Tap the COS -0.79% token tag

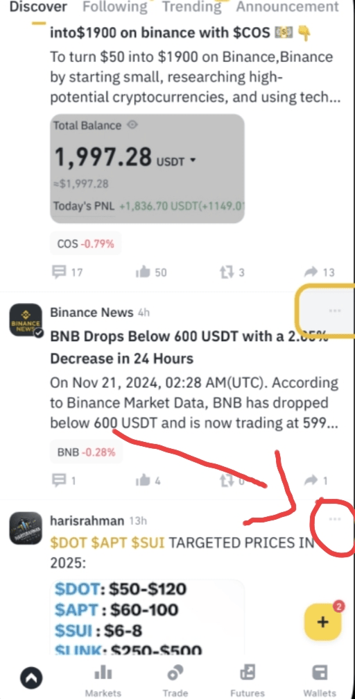(x=85, y=244)
